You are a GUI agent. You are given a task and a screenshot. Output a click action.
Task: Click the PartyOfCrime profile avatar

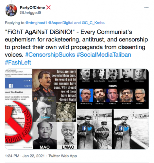[x=11, y=10]
